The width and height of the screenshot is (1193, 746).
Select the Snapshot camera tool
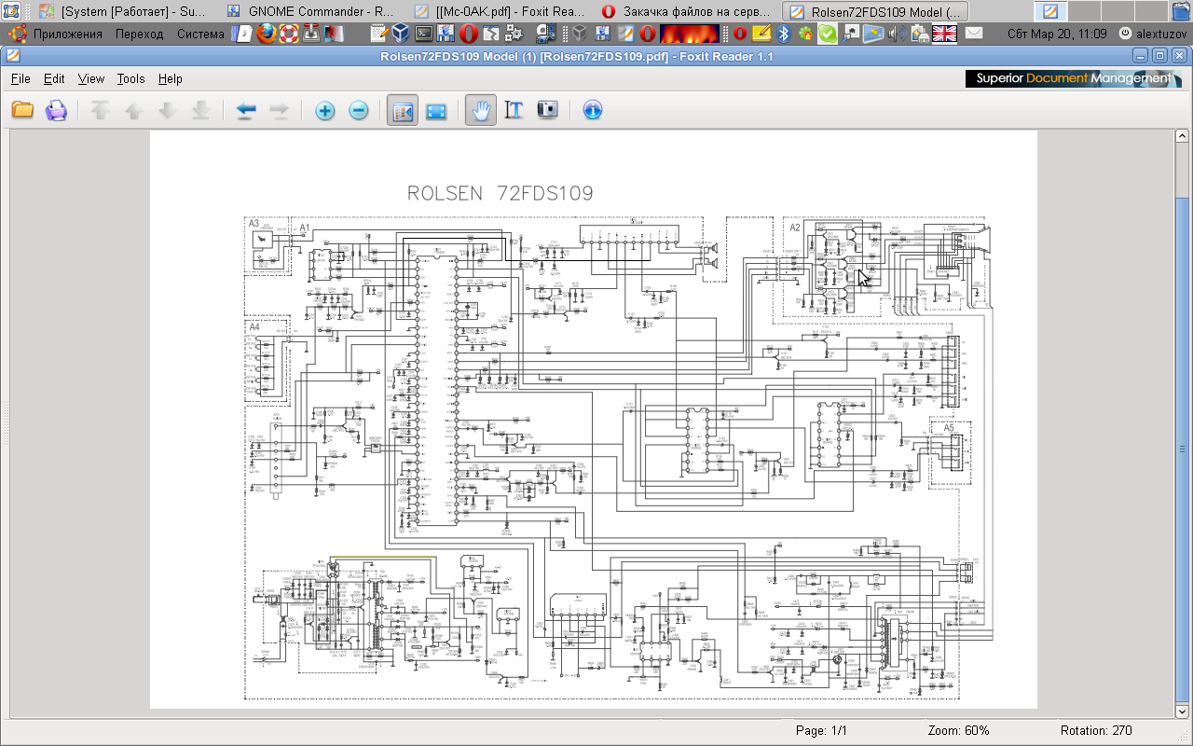click(x=548, y=110)
